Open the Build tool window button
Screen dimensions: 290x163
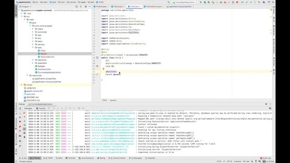click(x=59, y=158)
